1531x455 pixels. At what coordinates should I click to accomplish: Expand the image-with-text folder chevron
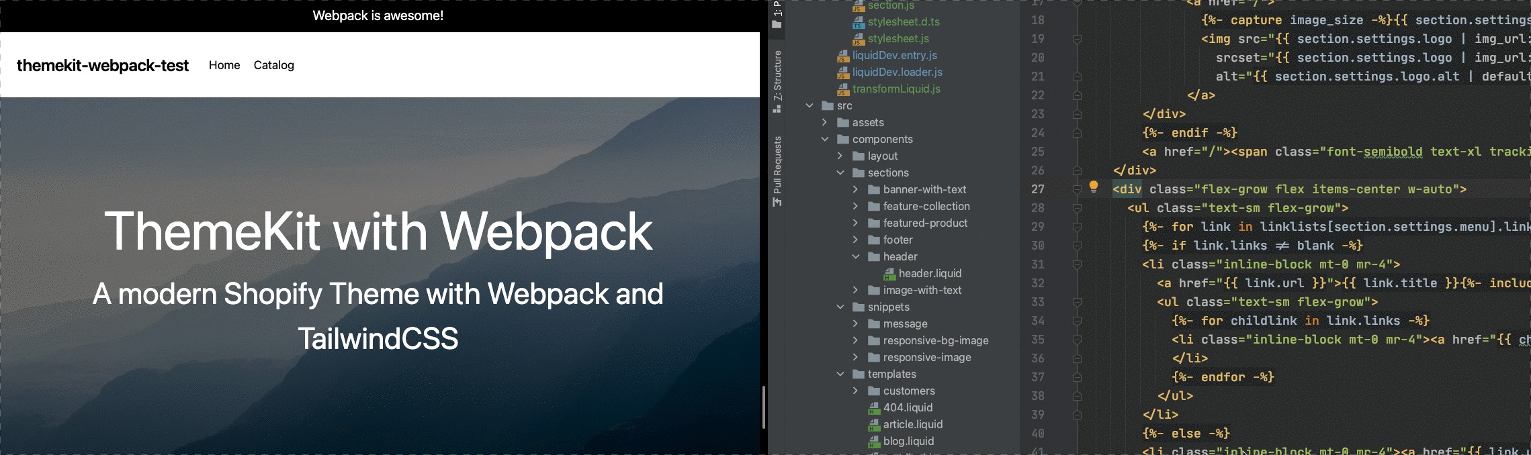(856, 290)
